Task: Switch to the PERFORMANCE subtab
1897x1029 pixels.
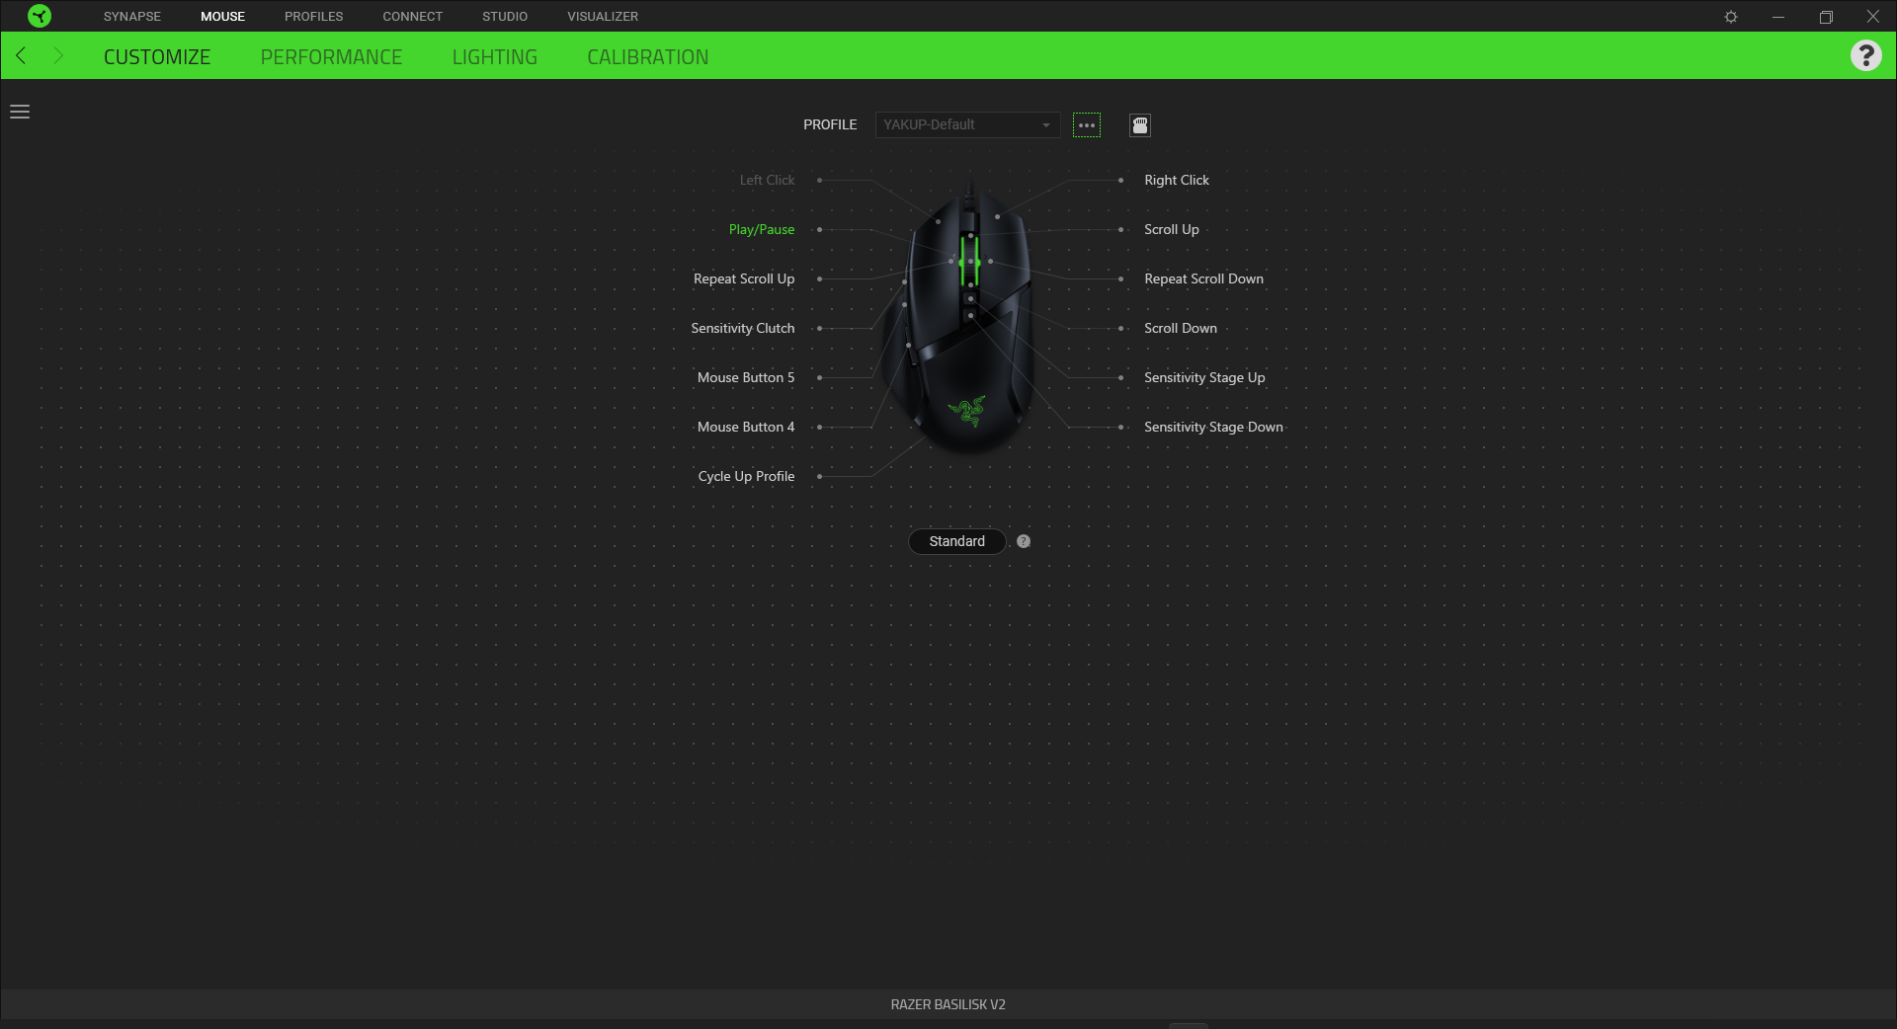Action: (x=331, y=57)
